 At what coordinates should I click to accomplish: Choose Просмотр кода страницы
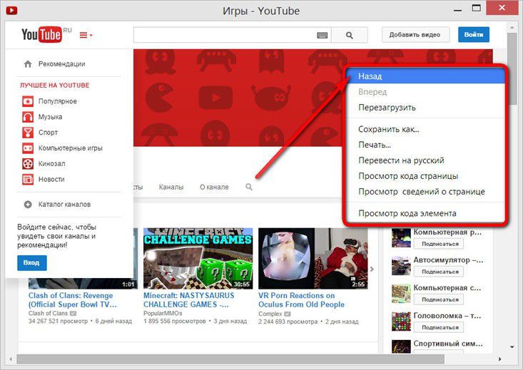coord(426,176)
